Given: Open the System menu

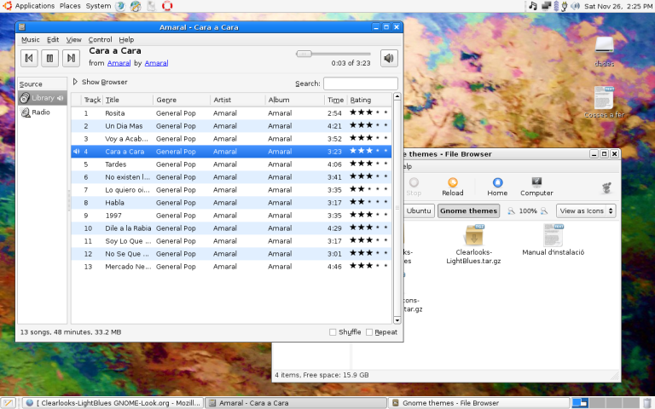Looking at the screenshot, I should (x=98, y=6).
